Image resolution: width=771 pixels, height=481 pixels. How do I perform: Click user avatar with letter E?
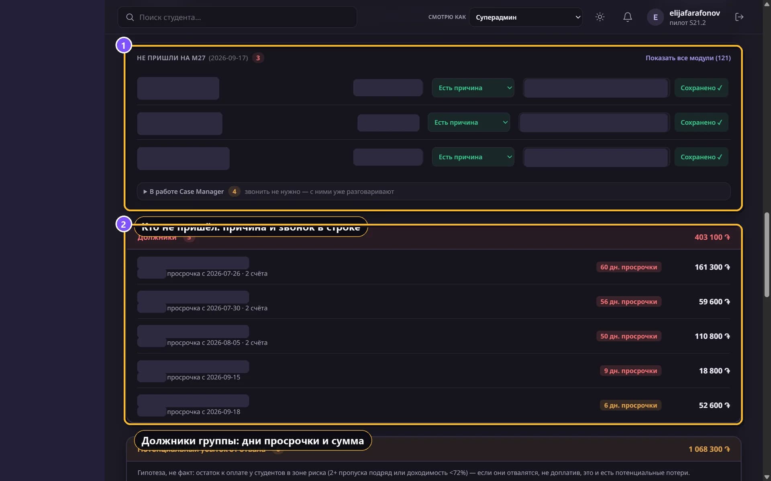[x=655, y=17]
